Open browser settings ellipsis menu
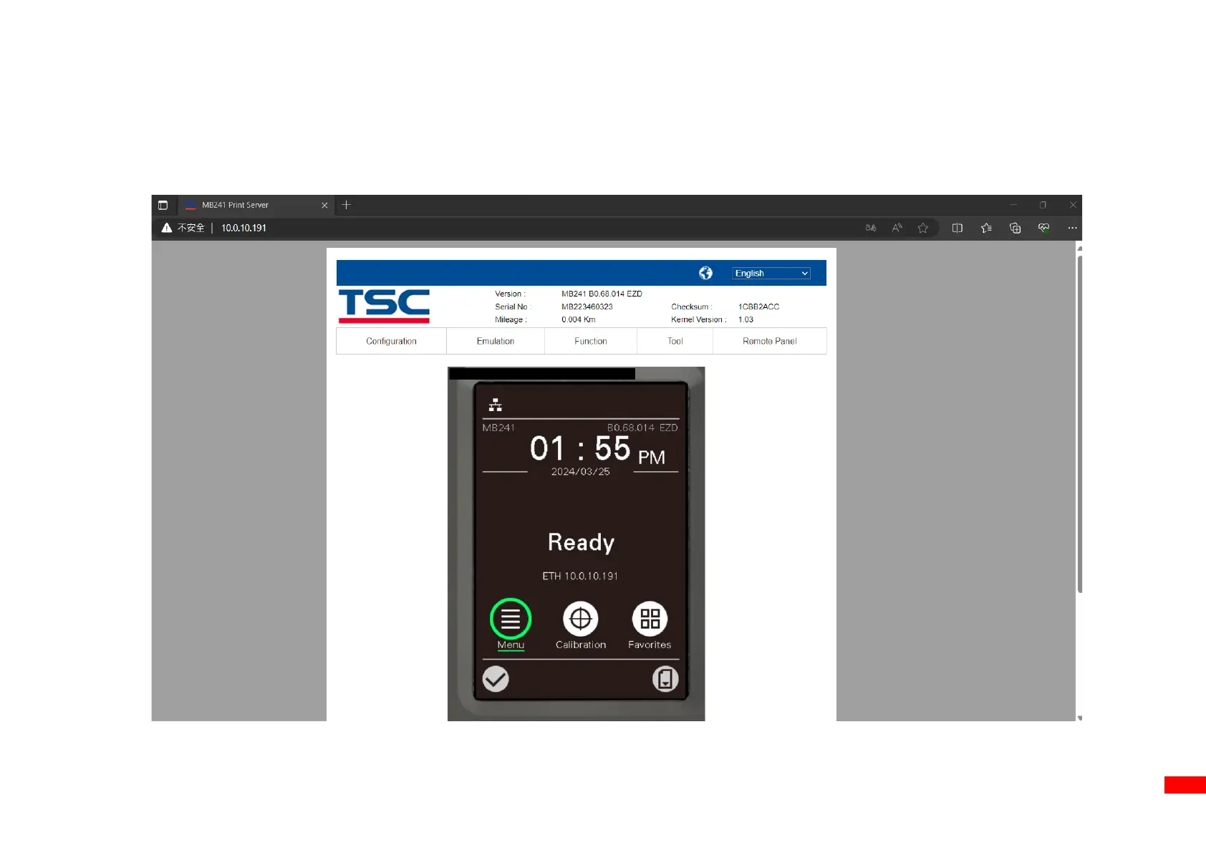 pos(1072,228)
